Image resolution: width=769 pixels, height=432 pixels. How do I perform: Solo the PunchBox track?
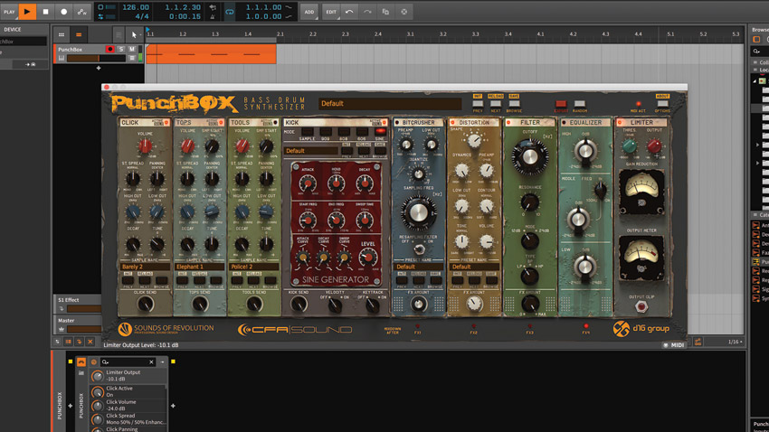(121, 50)
